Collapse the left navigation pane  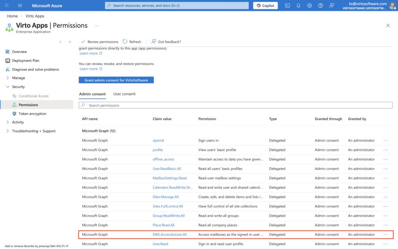coord(70,42)
